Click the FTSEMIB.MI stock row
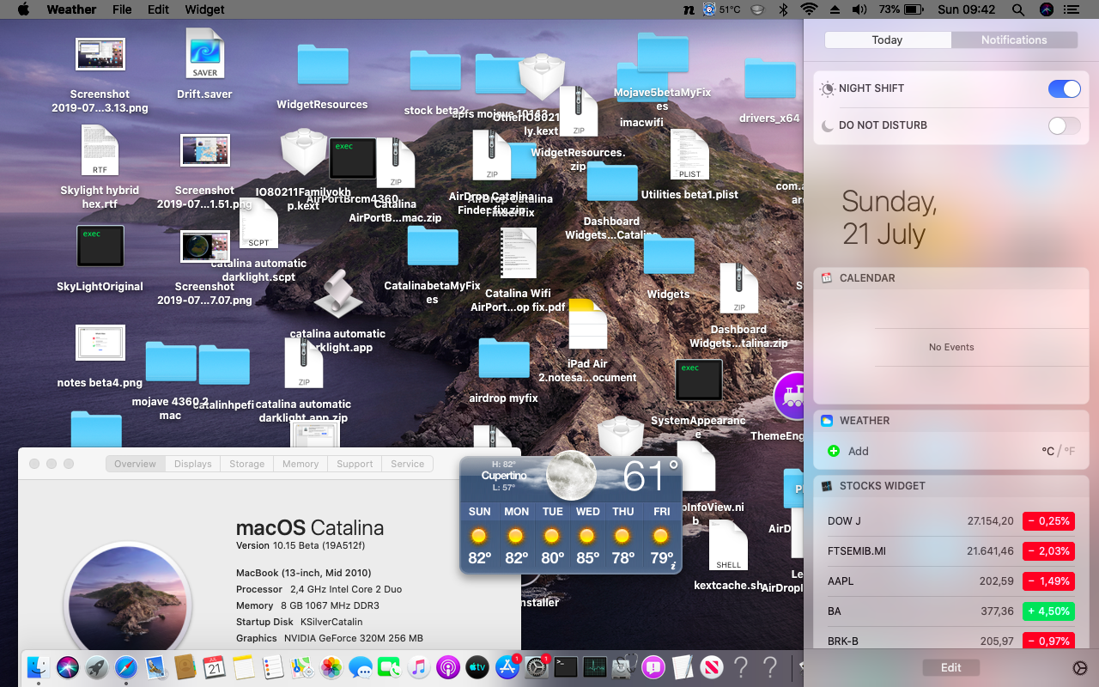This screenshot has width=1099, height=687. coord(950,551)
